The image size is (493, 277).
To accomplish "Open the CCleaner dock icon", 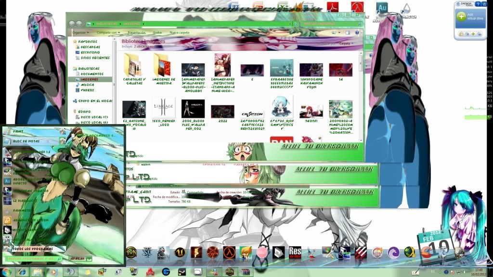I will [x=426, y=253].
